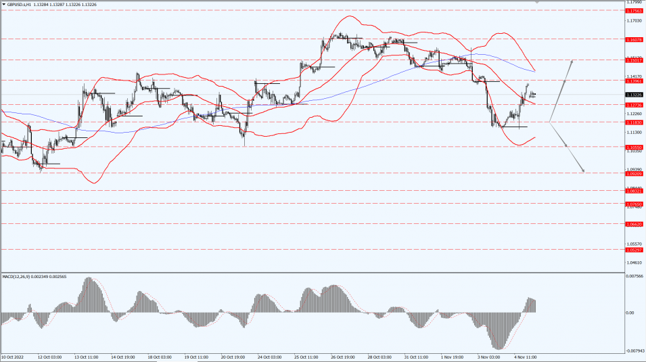Click the 1.07650 red level label

[634, 204]
